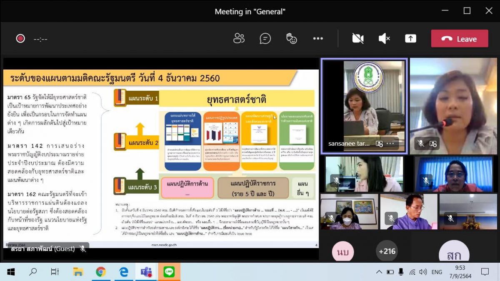Select the video tile of the man in purple
This screenshot has width=500, height=281.
point(408,211)
